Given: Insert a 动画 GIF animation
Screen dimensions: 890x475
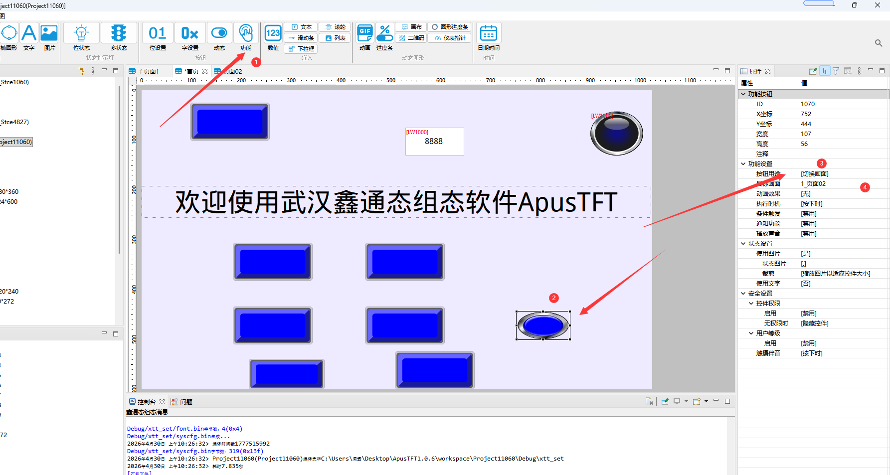Looking at the screenshot, I should click(365, 37).
